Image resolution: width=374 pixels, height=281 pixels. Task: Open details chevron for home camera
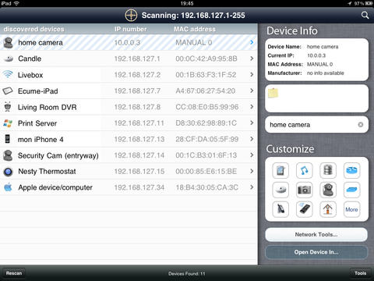(252, 42)
